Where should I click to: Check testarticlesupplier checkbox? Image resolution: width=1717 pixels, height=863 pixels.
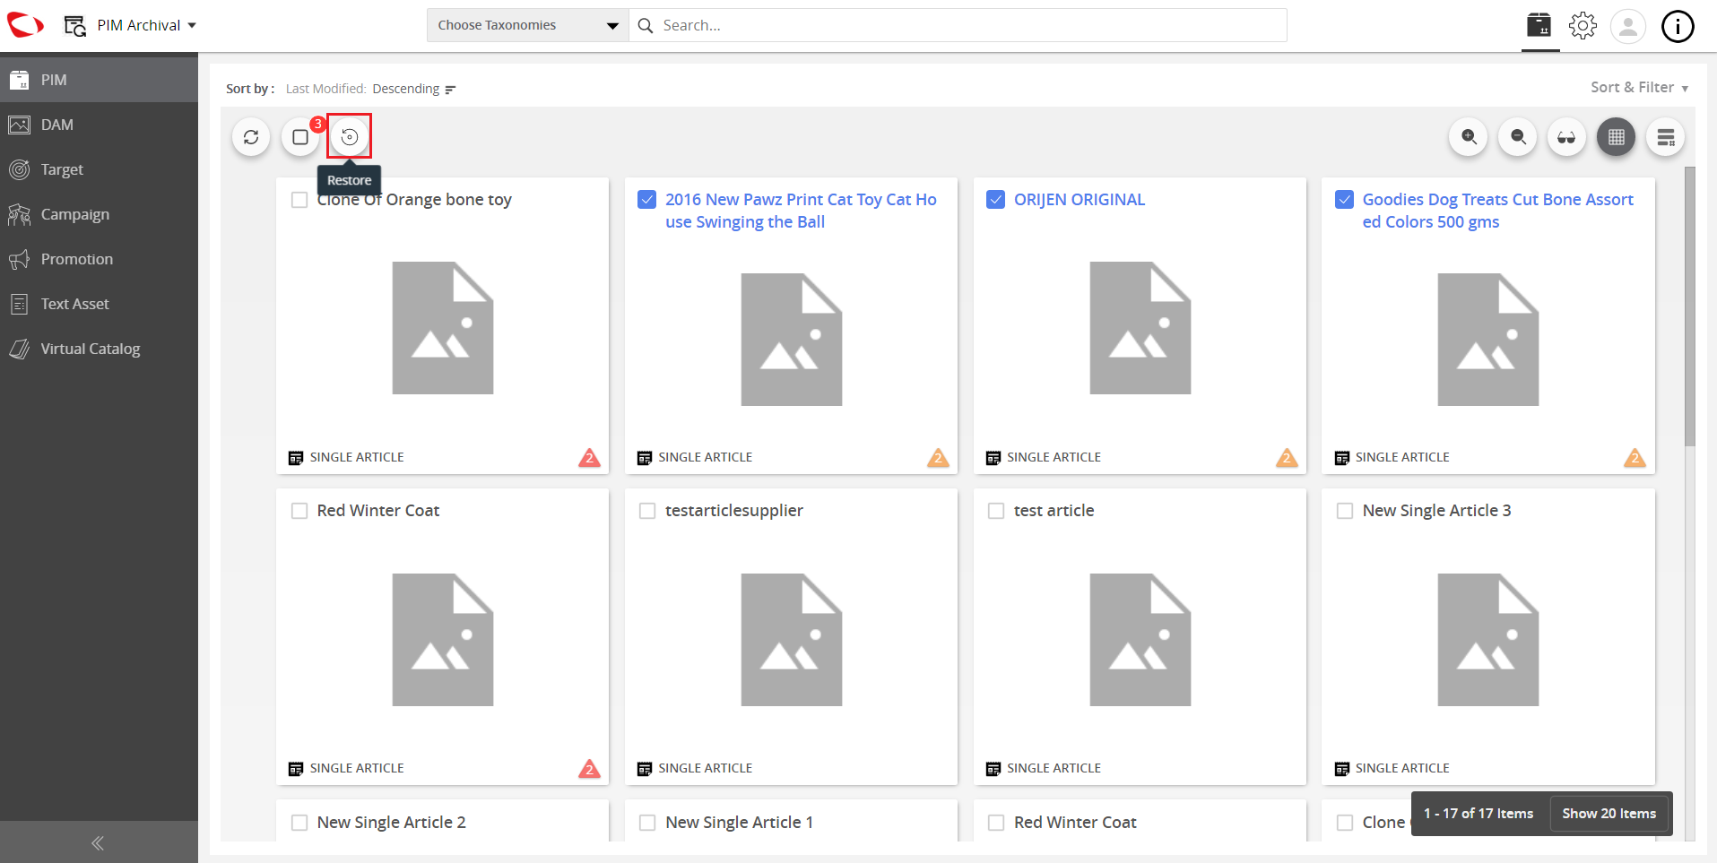click(647, 511)
